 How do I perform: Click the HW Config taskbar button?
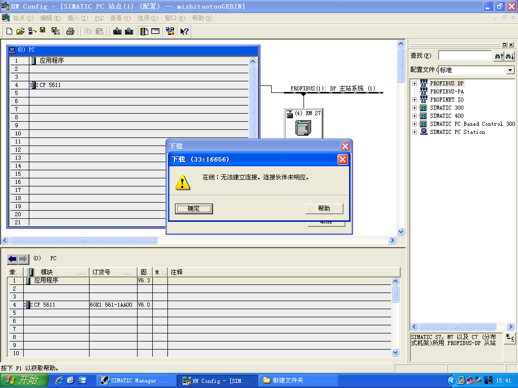point(217,380)
